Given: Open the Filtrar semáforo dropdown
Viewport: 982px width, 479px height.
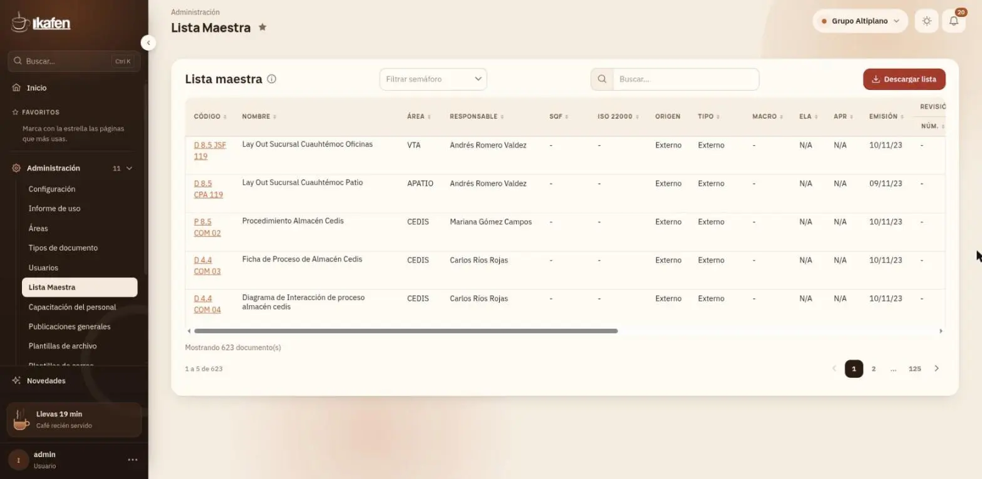Looking at the screenshot, I should 433,79.
